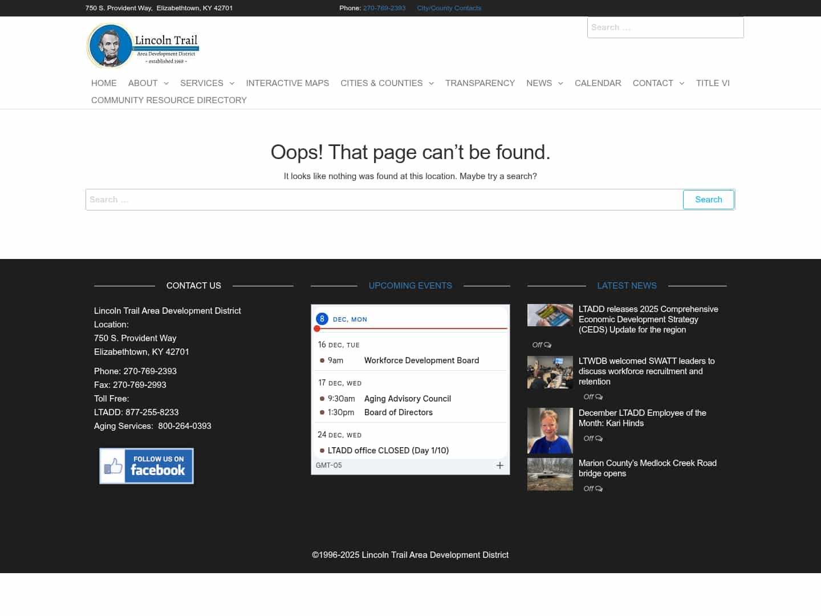
Task: Open the TRANSPARENCY page
Action: pos(480,83)
